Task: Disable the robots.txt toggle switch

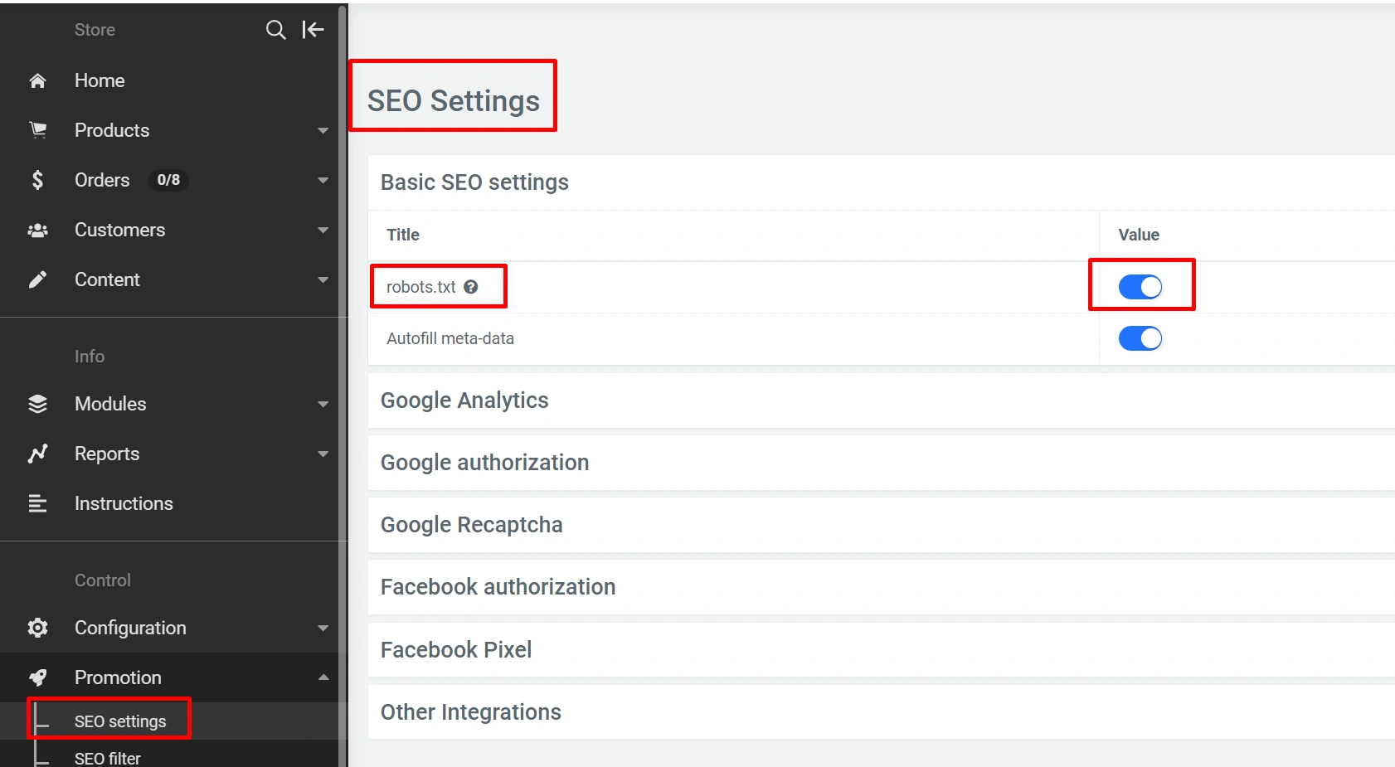Action: click(x=1140, y=287)
